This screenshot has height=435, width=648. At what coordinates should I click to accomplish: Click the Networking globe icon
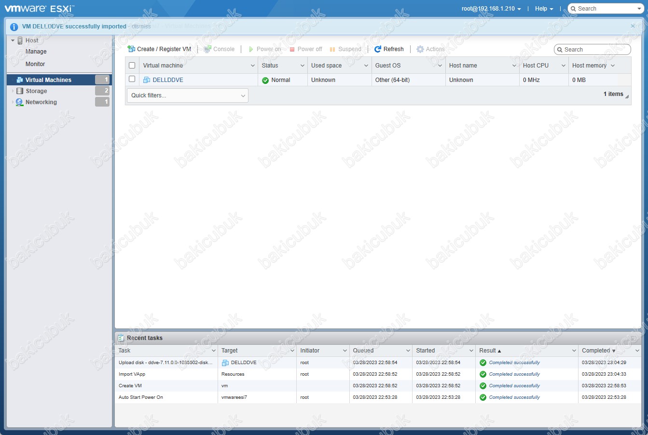[19, 102]
